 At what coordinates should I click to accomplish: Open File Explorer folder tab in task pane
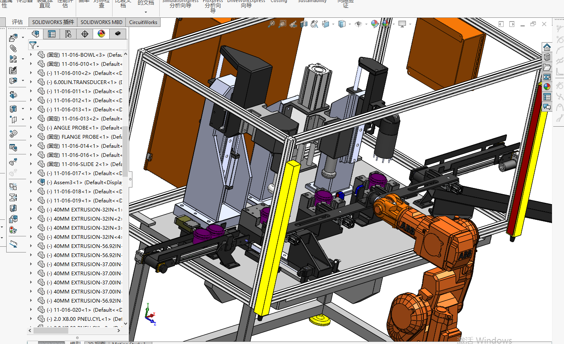pyautogui.click(x=547, y=67)
